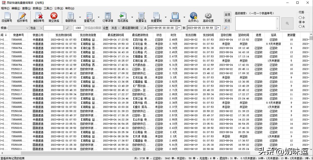Open the 程序(F) menu

[x=5, y=8]
